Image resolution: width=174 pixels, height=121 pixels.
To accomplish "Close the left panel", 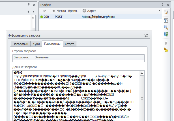I will pos(34,5).
